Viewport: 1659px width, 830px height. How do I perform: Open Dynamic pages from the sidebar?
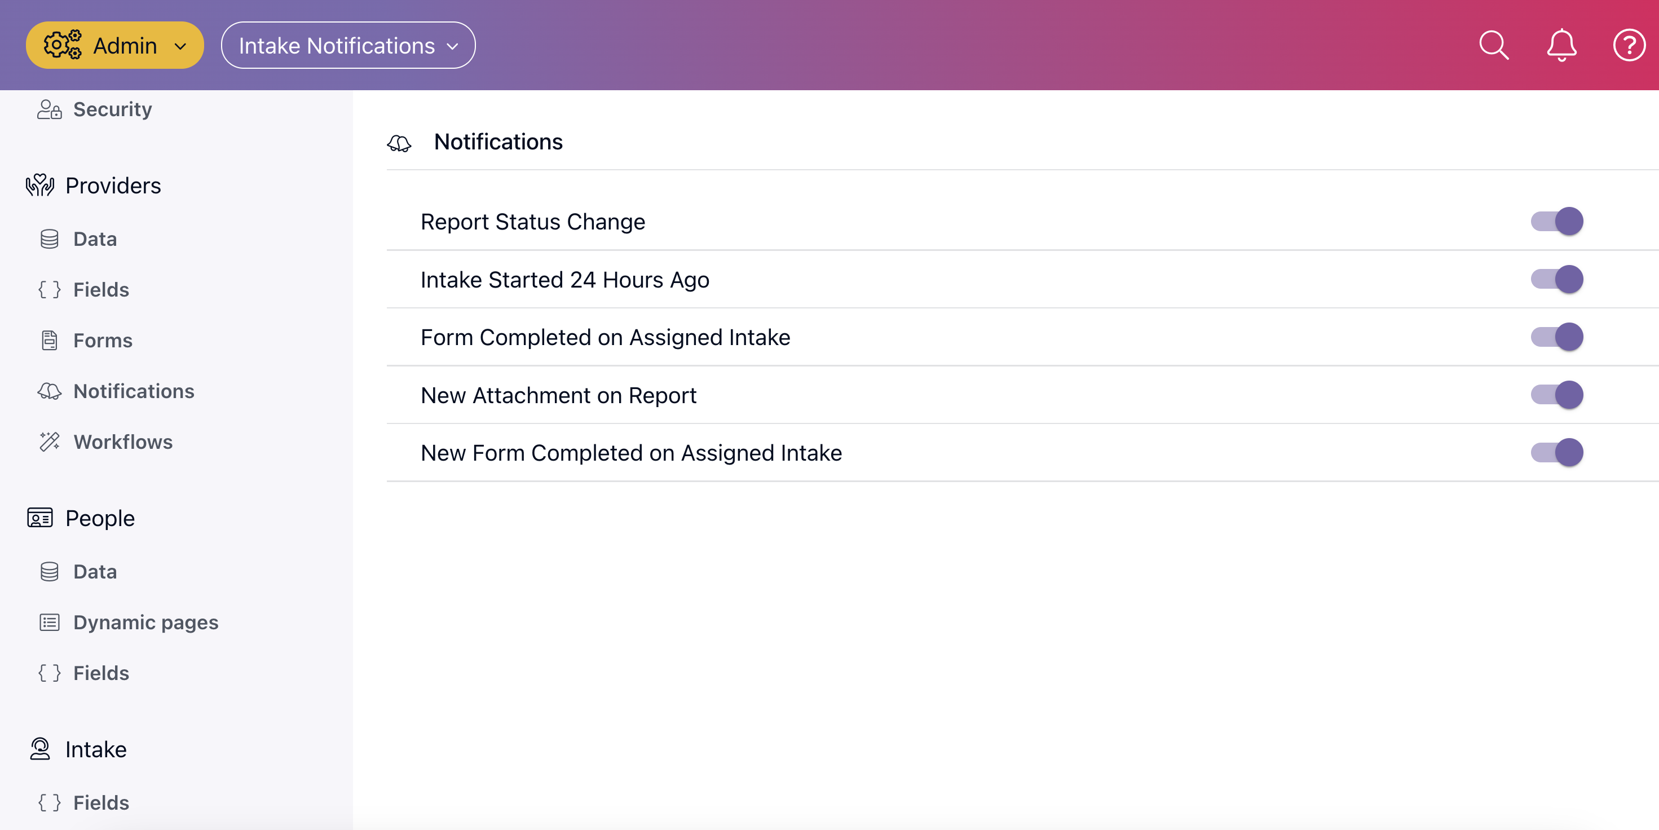145,622
